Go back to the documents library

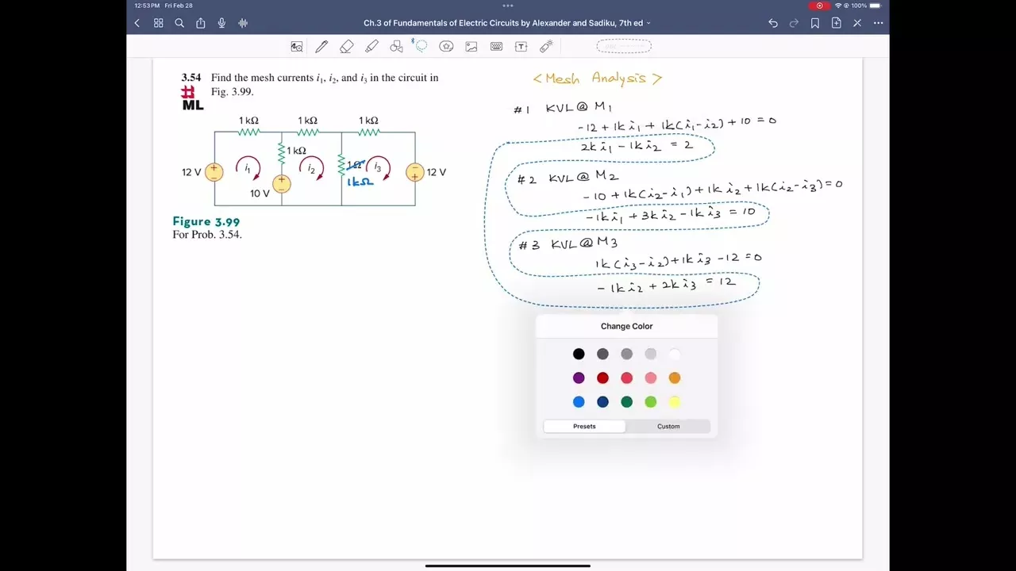point(137,23)
